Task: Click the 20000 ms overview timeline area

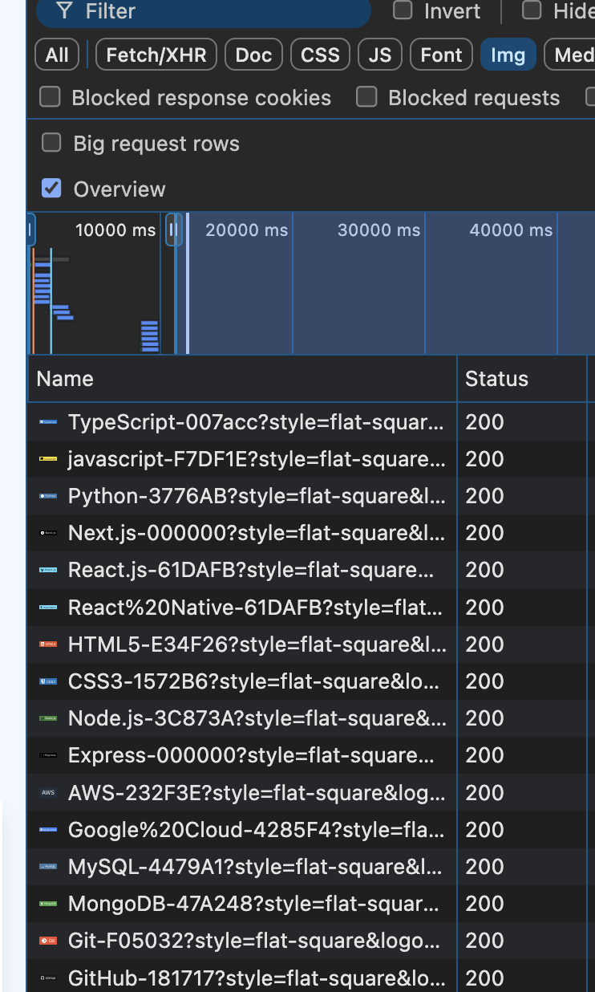Action: 239,283
